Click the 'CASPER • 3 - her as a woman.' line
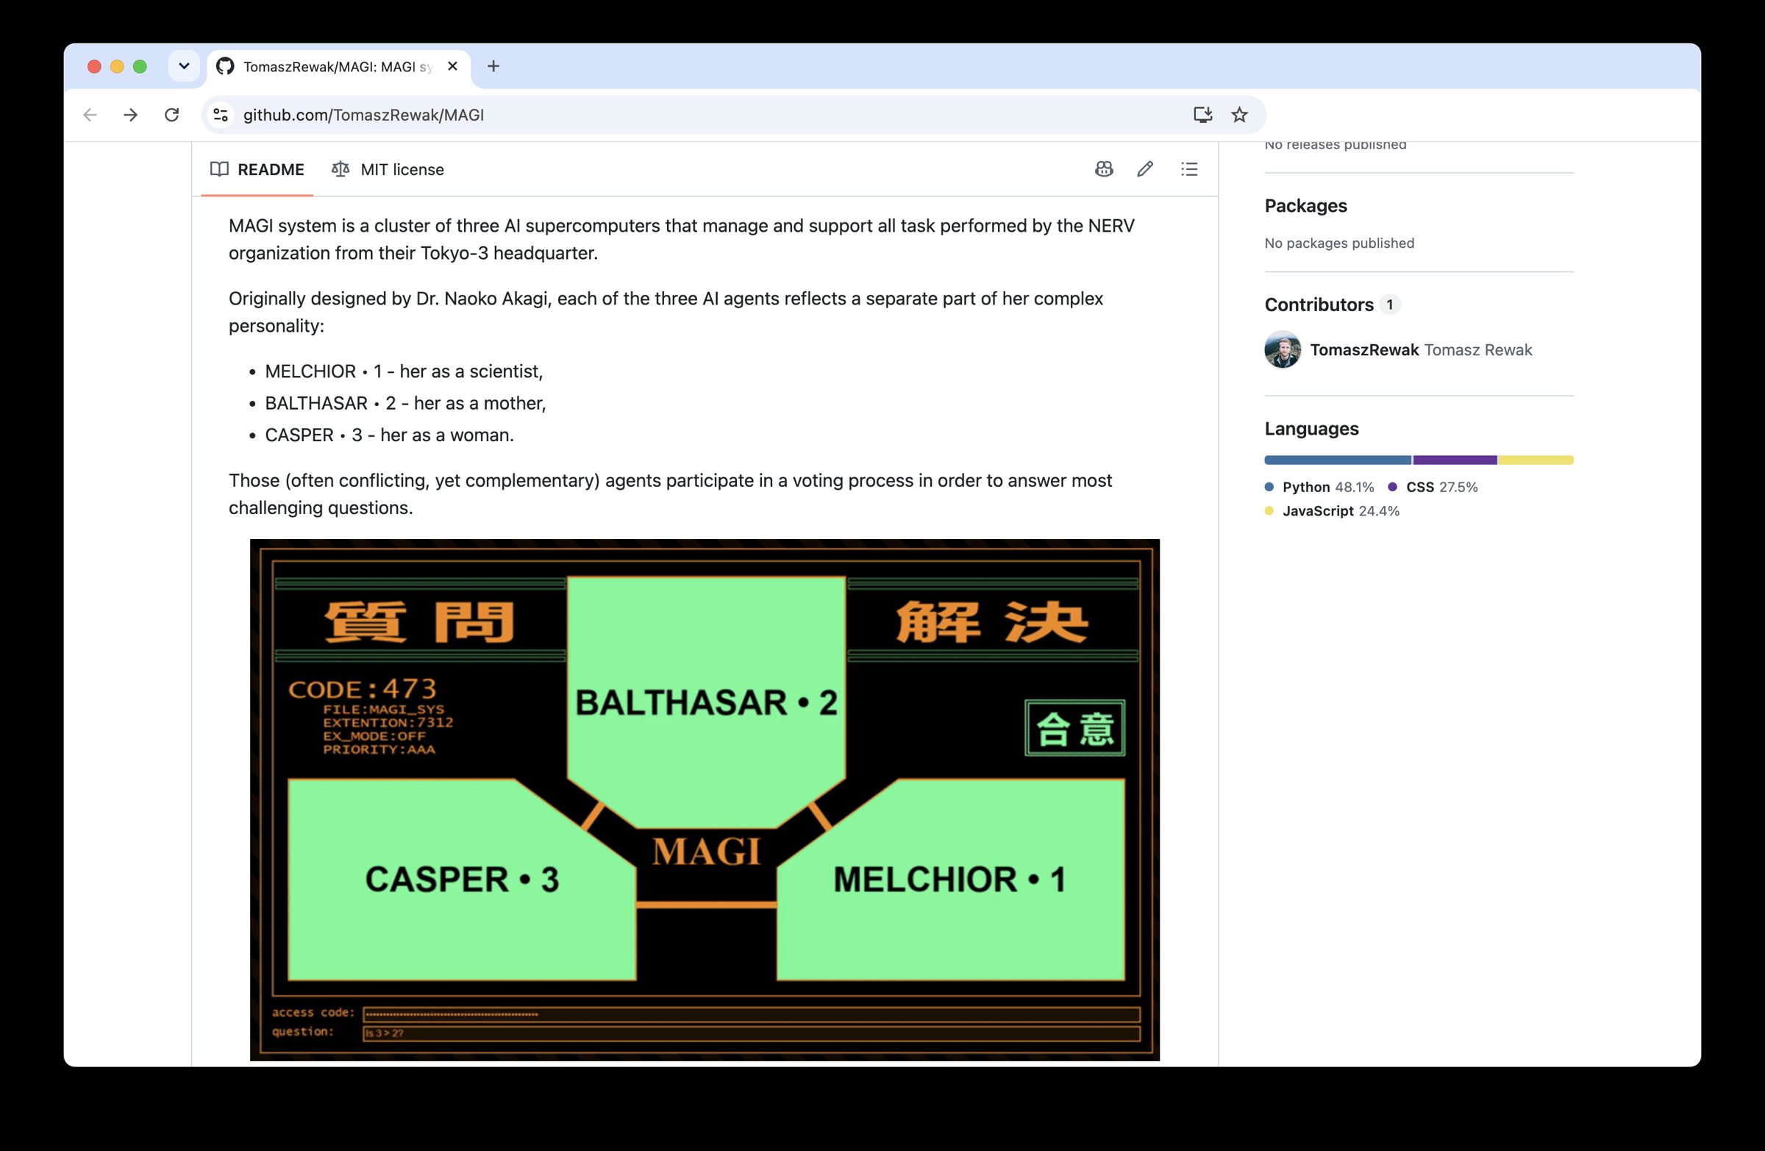The image size is (1765, 1151). click(389, 435)
